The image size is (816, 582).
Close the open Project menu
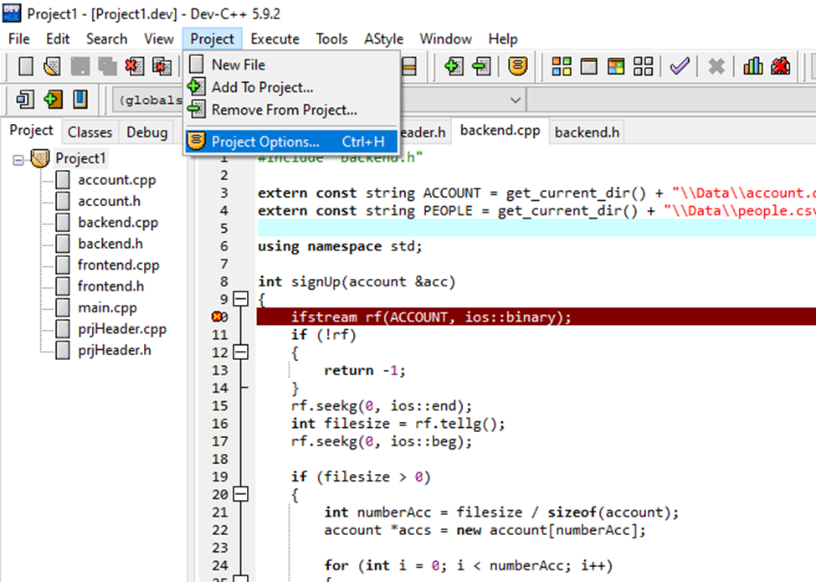coord(213,39)
